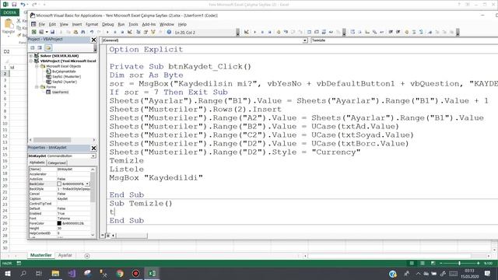Image resolution: width=498 pixels, height=280 pixels.
Task: Toggle Design Mode icon in standard toolbar
Action: (x=130, y=32)
